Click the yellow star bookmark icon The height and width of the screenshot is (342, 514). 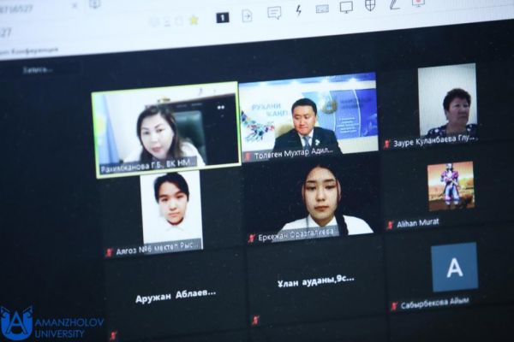tap(194, 19)
